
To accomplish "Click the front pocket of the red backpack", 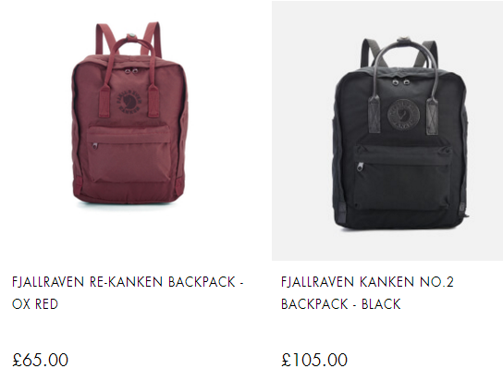I will pos(129,155).
